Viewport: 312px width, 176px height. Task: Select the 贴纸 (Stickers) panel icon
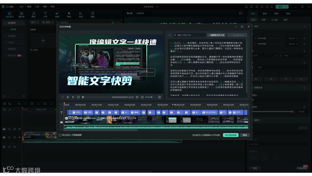[81, 14]
